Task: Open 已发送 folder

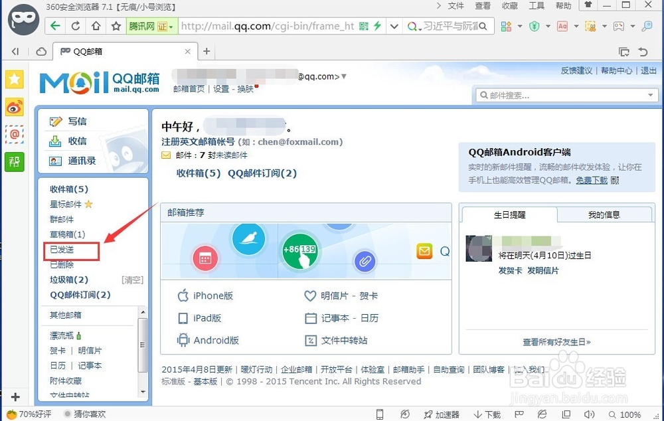Action: point(62,250)
